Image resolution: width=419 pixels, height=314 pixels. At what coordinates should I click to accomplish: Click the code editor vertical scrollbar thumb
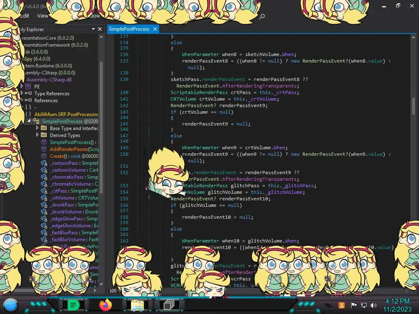[x=413, y=105]
